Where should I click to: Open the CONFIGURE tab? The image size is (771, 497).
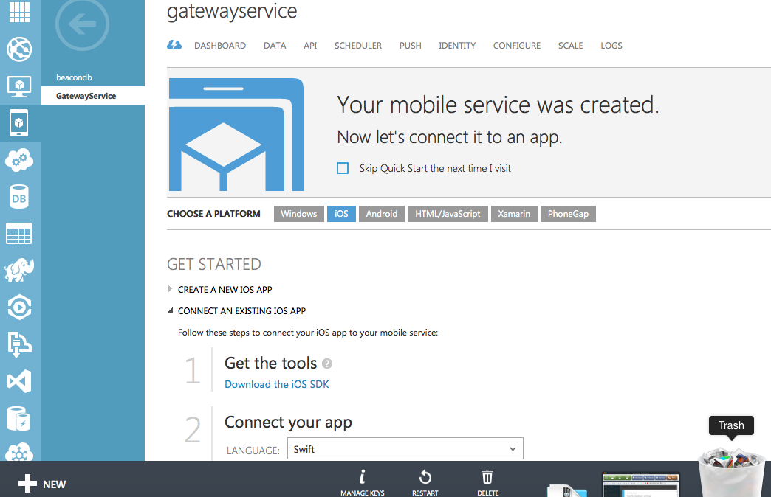(x=516, y=45)
